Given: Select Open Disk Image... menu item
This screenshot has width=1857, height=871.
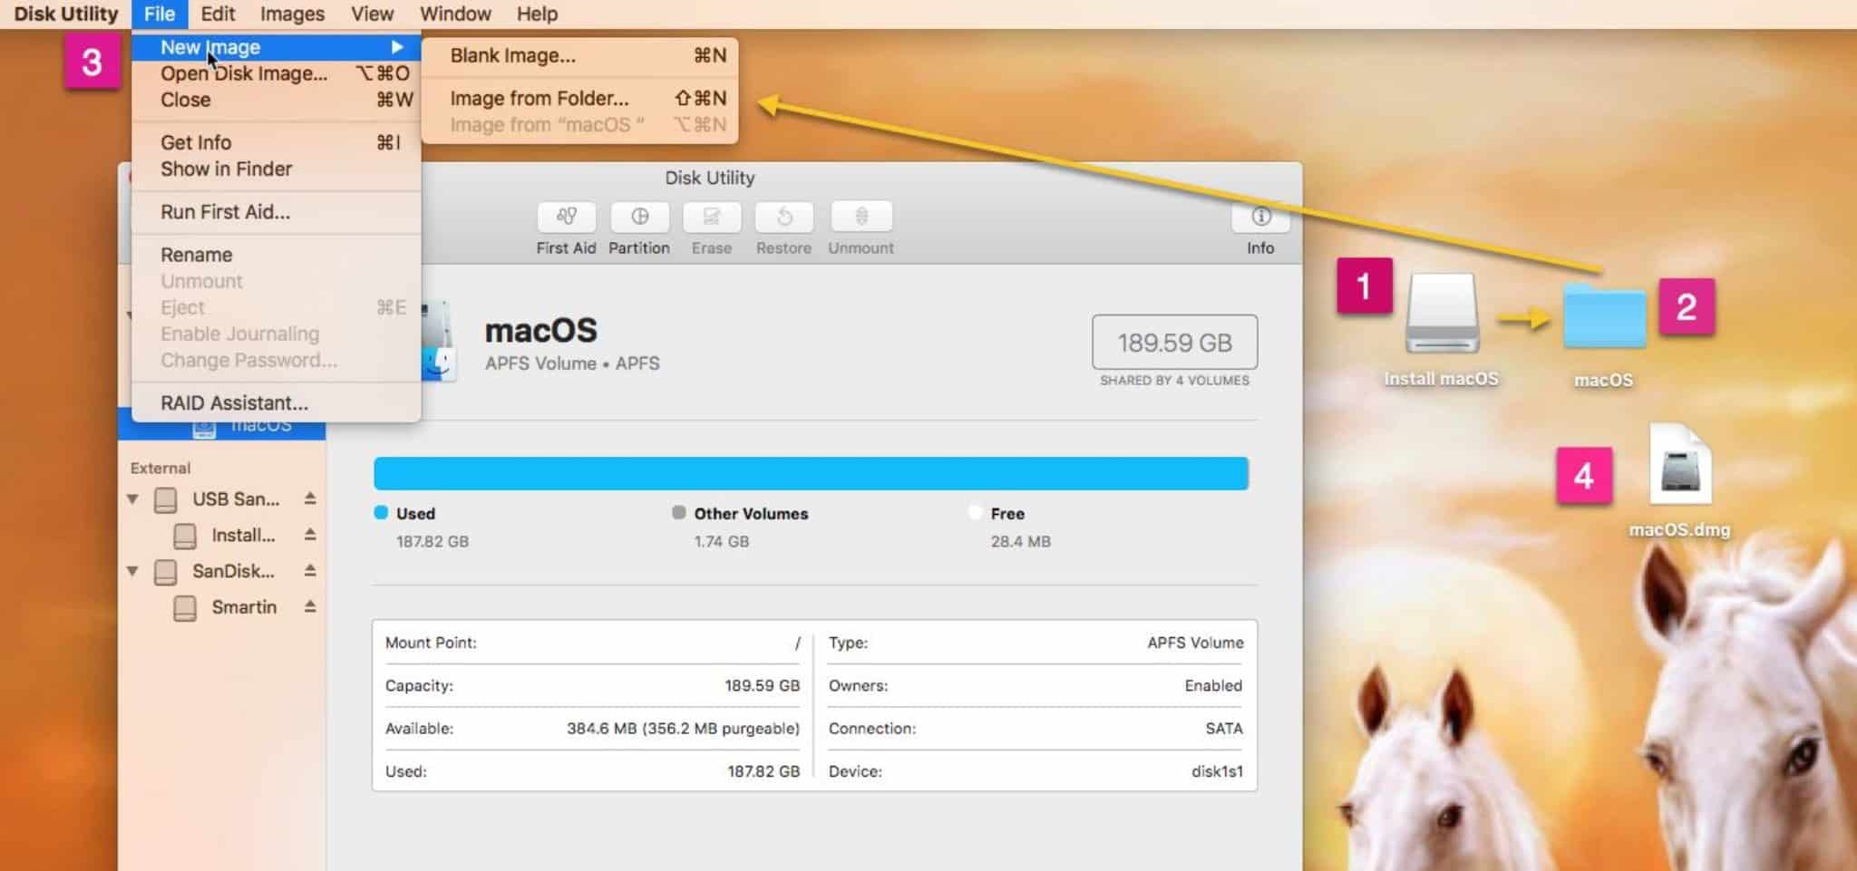Looking at the screenshot, I should pos(277,73).
